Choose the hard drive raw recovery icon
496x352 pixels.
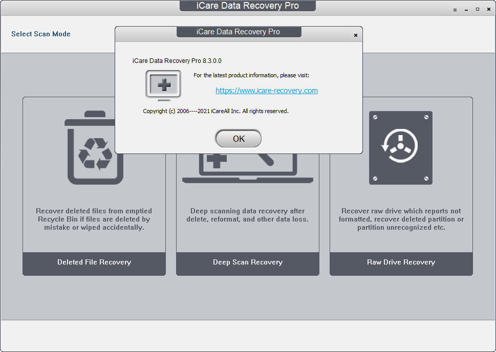[x=400, y=148]
